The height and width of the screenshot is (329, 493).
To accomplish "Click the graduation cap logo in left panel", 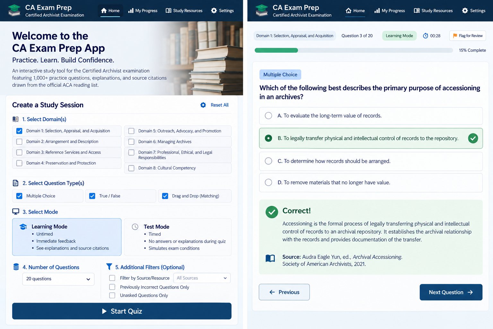I will 14,10.
